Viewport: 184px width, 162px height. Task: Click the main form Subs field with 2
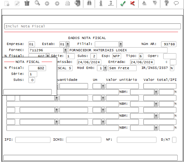pos(93,56)
